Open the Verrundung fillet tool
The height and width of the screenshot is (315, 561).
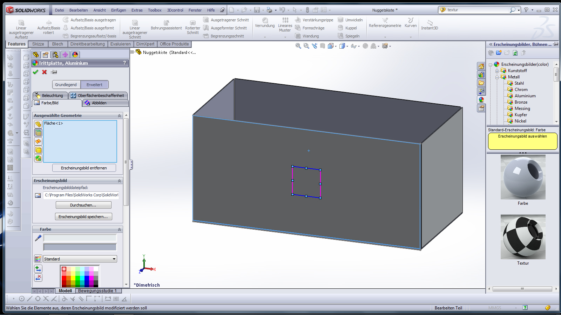coord(265,23)
